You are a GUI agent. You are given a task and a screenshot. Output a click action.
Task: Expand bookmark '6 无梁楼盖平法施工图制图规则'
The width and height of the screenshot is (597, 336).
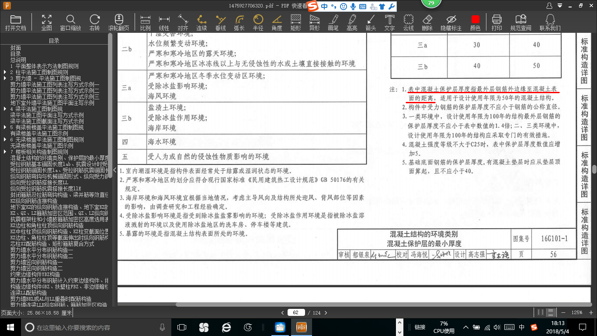point(5,140)
